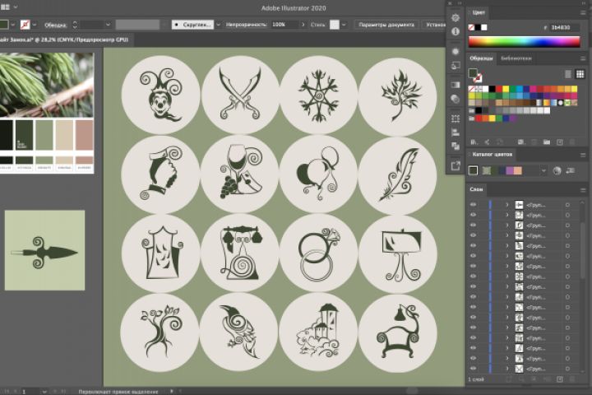The height and width of the screenshot is (395, 592).
Task: Select the crossed swords artwork on canvas
Action: [240, 93]
